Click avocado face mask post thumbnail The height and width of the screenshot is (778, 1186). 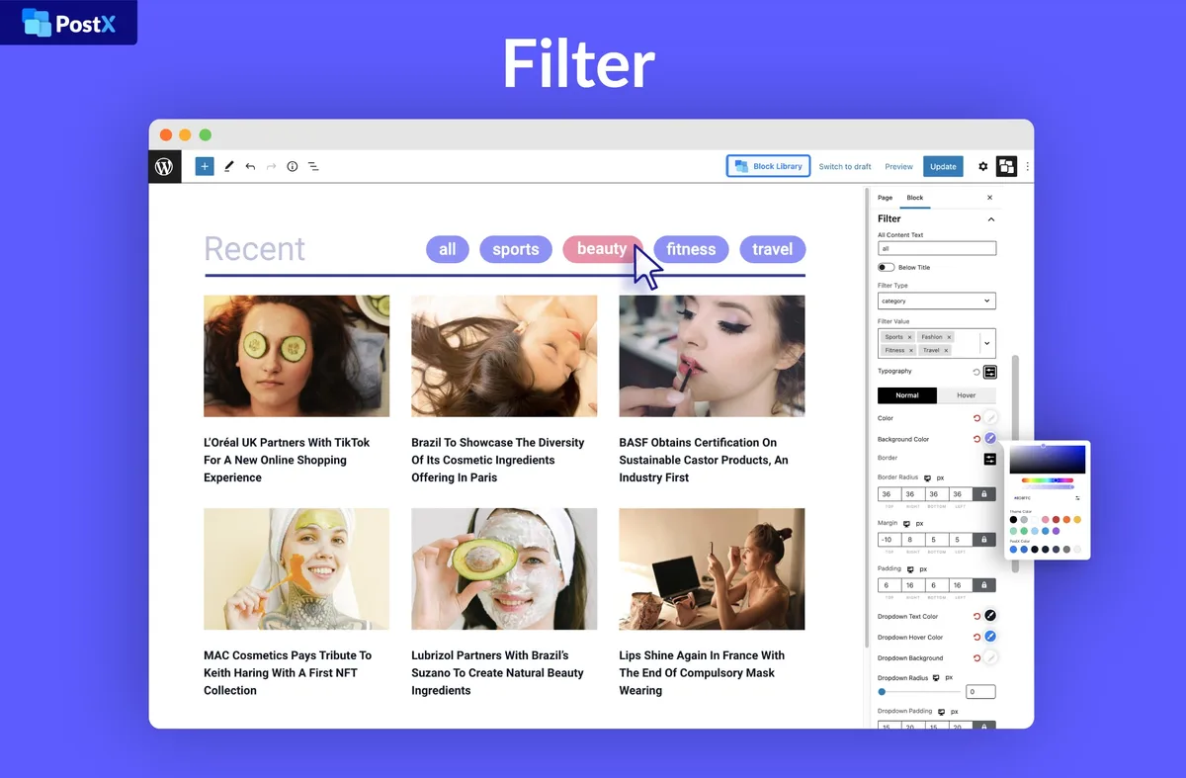[504, 569]
